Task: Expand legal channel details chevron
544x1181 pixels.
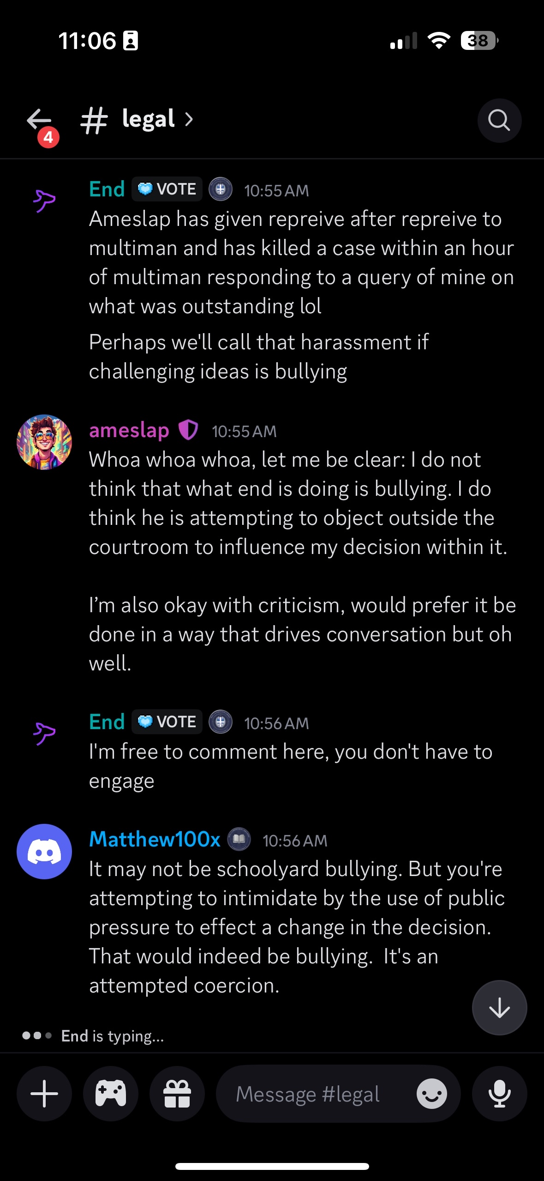Action: tap(189, 120)
